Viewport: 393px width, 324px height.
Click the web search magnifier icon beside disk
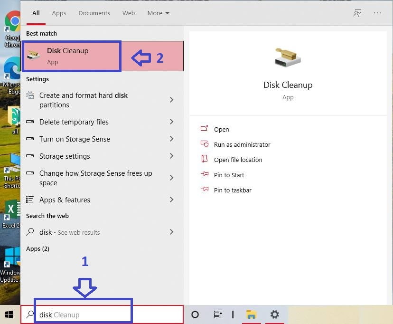30,232
